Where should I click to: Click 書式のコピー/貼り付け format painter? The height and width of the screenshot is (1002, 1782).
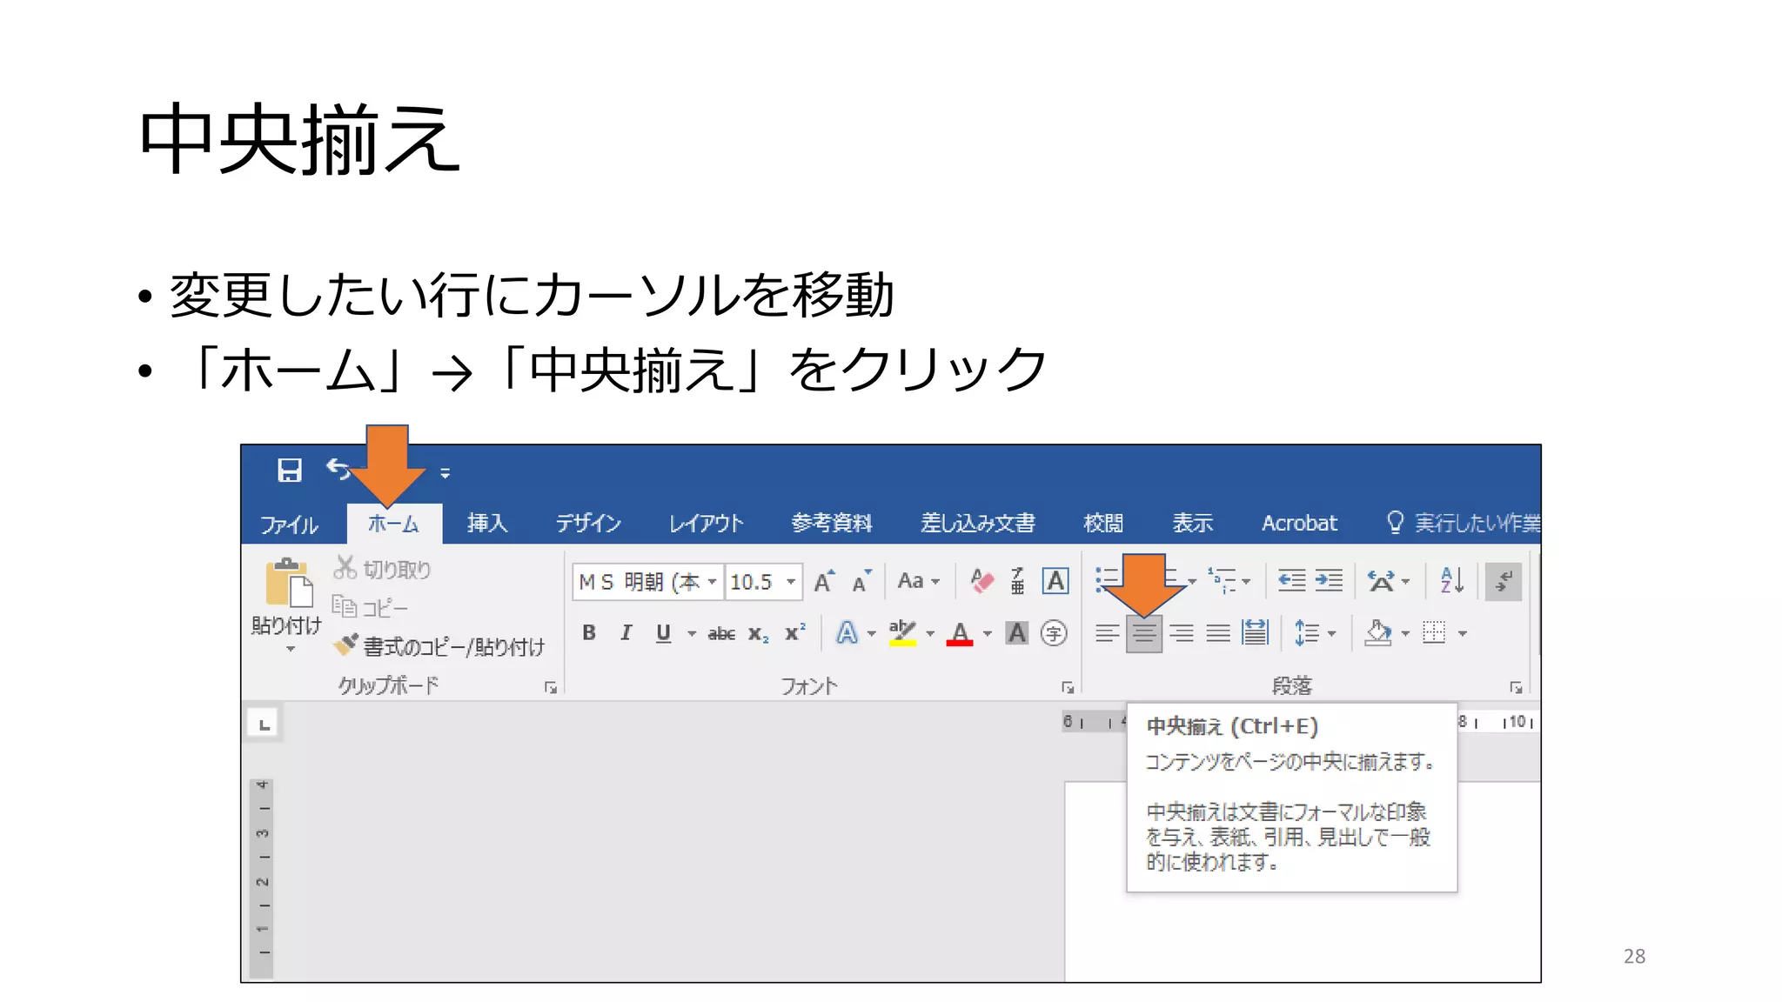(x=439, y=646)
